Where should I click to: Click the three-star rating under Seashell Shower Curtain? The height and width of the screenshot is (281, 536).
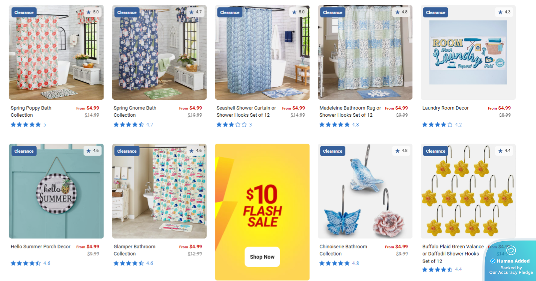(x=231, y=125)
